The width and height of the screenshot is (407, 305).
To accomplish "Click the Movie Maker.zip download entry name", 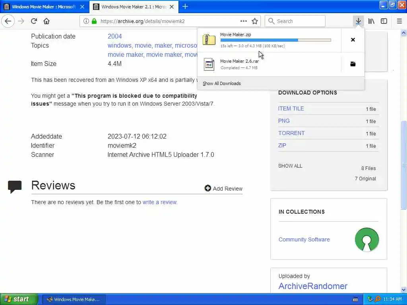I will 235,35.
